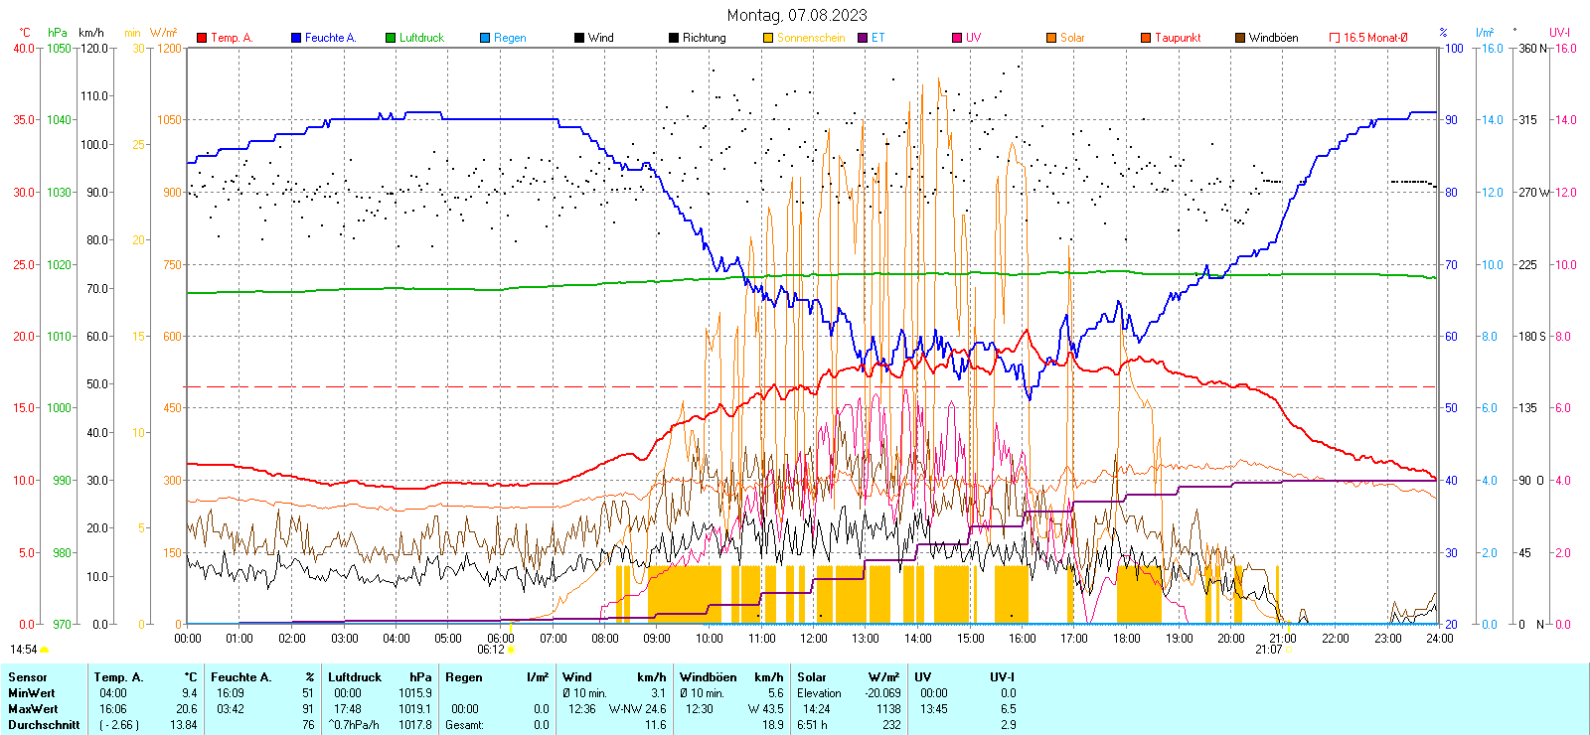Click the chart title Montag, 07.08.2023
This screenshot has height=735, width=1590.
pos(796,15)
